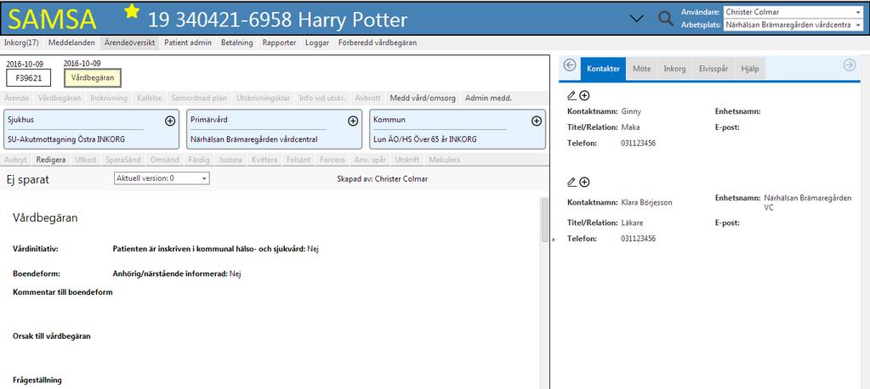Click the Samordnad plan step
The height and width of the screenshot is (389, 870).
click(199, 98)
